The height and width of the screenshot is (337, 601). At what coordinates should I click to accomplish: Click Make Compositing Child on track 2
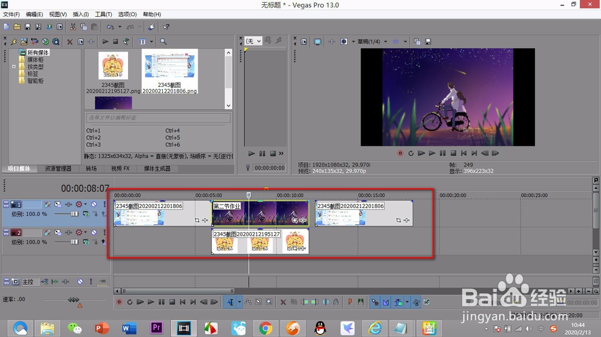click(x=104, y=242)
